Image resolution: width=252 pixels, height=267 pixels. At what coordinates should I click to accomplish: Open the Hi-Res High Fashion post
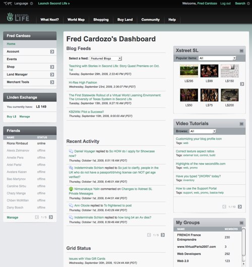[x=83, y=83]
